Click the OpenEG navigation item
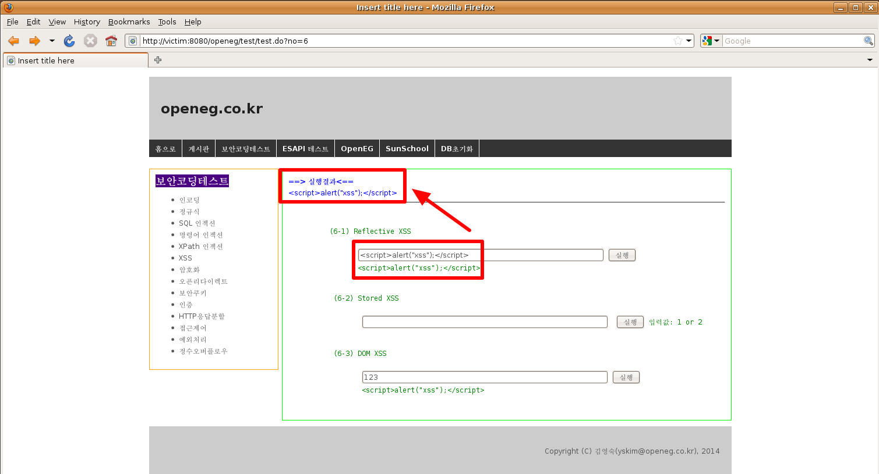This screenshot has width=879, height=474. (x=357, y=148)
